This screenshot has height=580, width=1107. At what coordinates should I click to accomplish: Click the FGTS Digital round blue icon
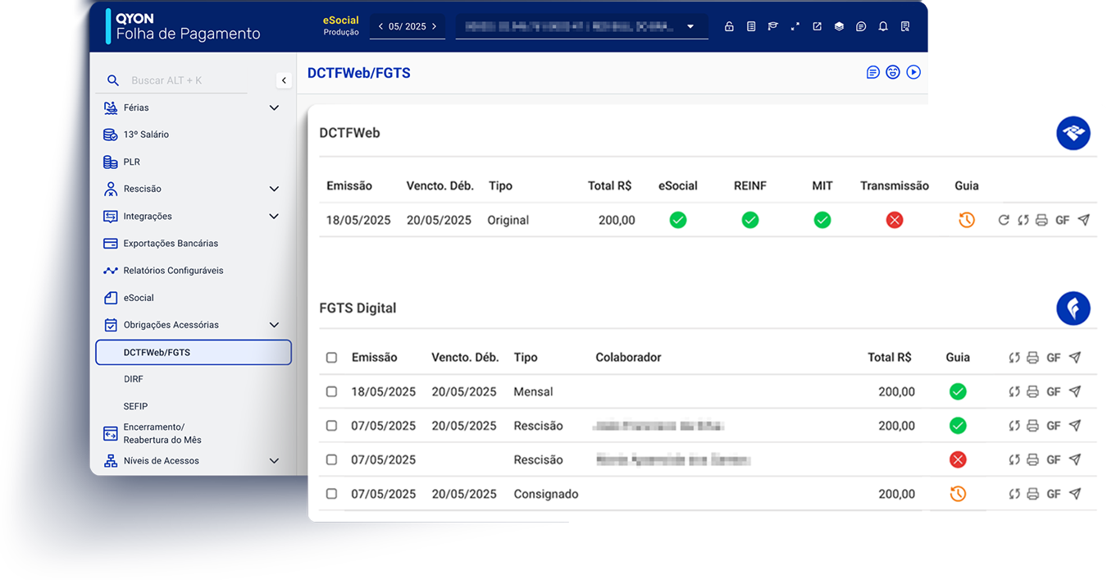(1073, 308)
